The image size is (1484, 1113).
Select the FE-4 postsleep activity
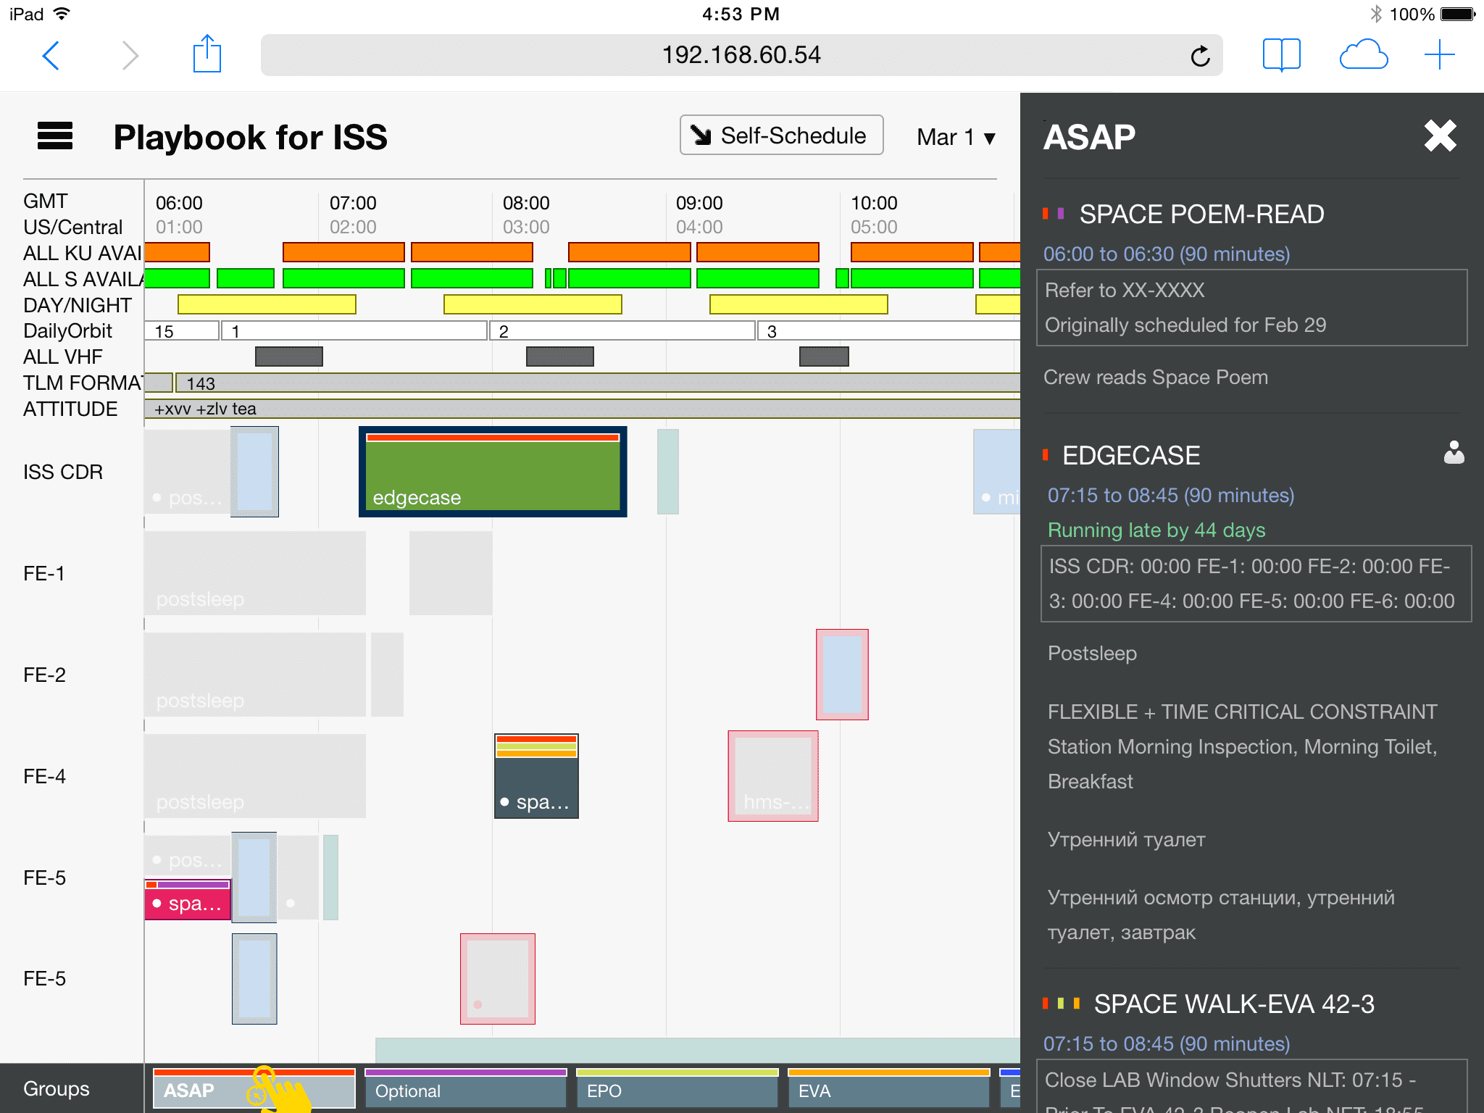(255, 776)
